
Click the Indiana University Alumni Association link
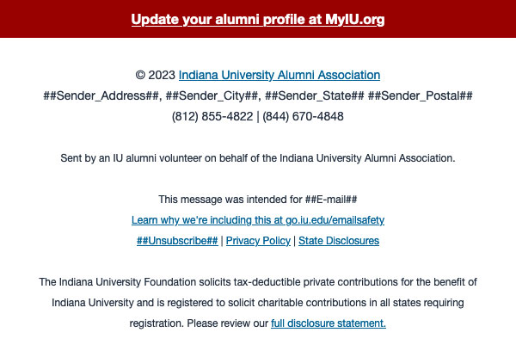[279, 75]
